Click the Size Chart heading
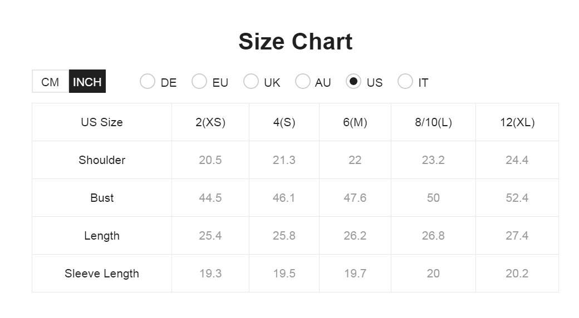Screen dimensions: 579x318 click(x=296, y=41)
